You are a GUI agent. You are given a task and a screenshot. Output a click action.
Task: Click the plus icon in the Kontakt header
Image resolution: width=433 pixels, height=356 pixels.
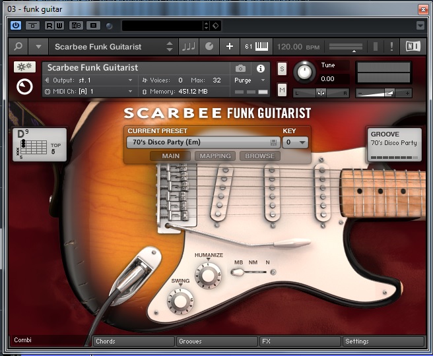tap(230, 47)
